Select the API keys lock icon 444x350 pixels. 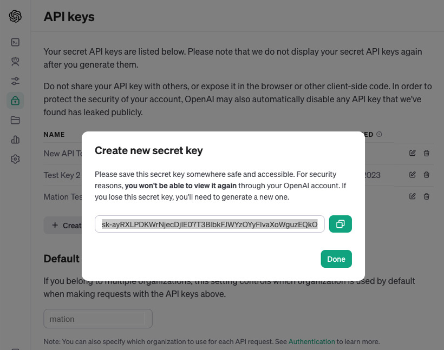coord(15,101)
